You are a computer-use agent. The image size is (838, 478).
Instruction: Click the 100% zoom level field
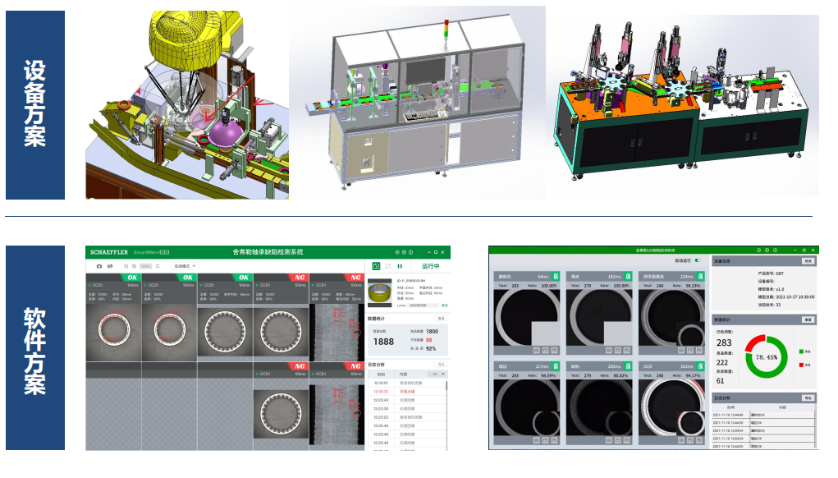click(x=146, y=266)
